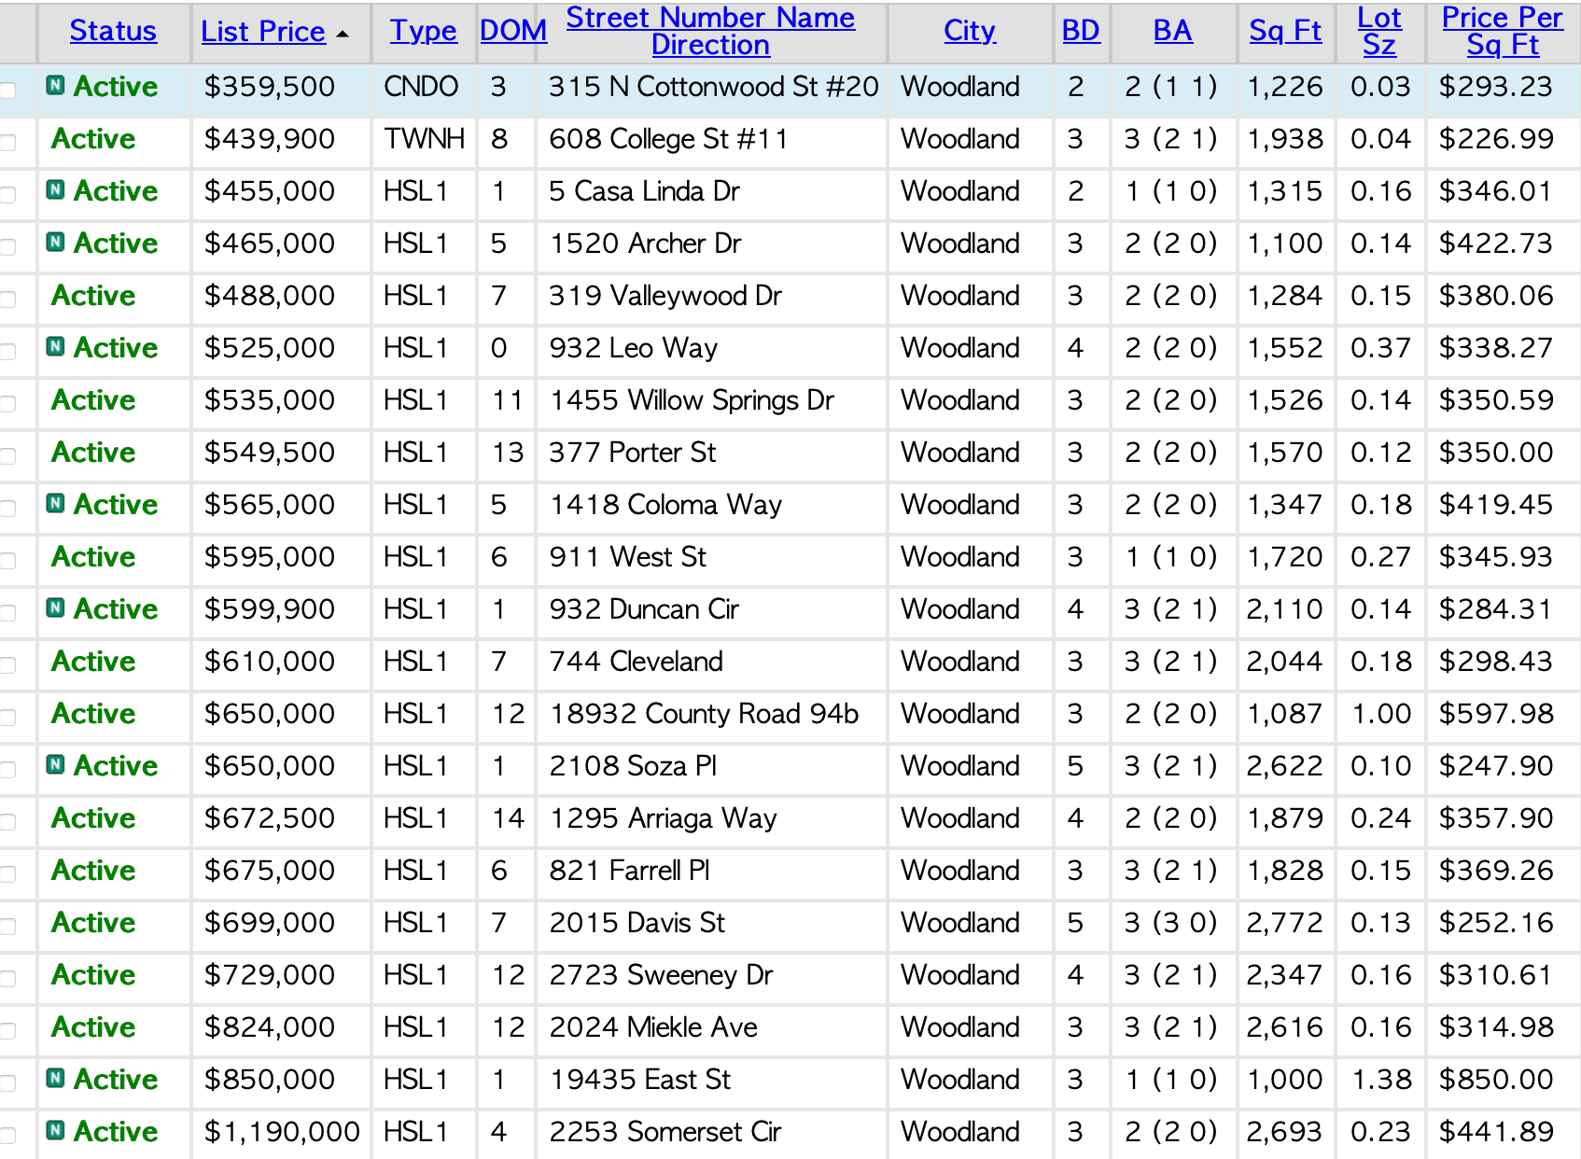Click the new-listing icon for 315 N Cottonwood St
The width and height of the screenshot is (1581, 1159).
[x=56, y=86]
